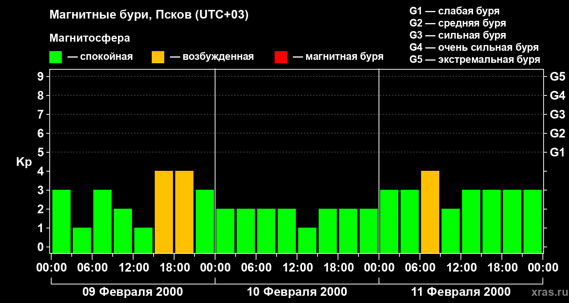Click the 'G4' label on the right axis
Viewport: 569px width, 303px height.
(557, 96)
